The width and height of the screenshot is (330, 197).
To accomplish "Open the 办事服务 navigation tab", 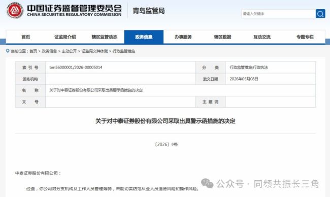I will [x=183, y=37].
